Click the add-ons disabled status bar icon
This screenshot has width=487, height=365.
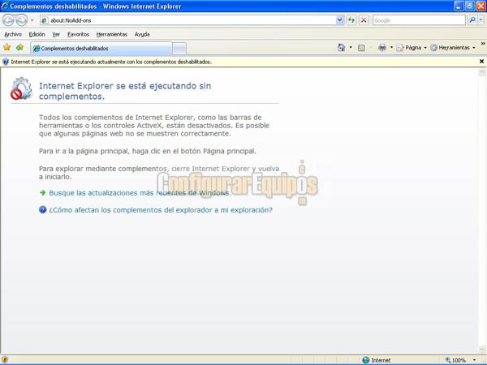(x=5, y=360)
